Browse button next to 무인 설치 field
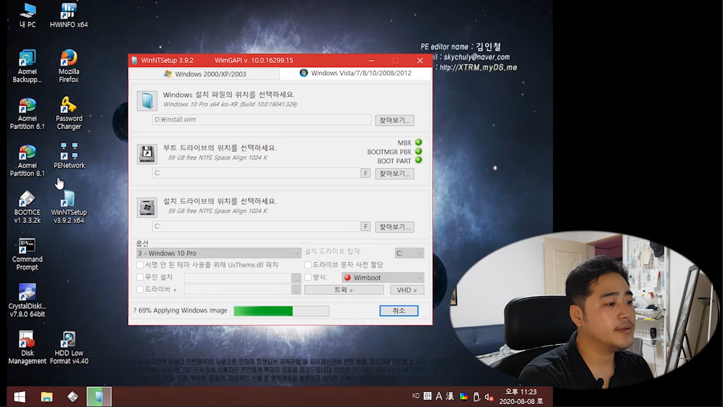 coord(296,278)
